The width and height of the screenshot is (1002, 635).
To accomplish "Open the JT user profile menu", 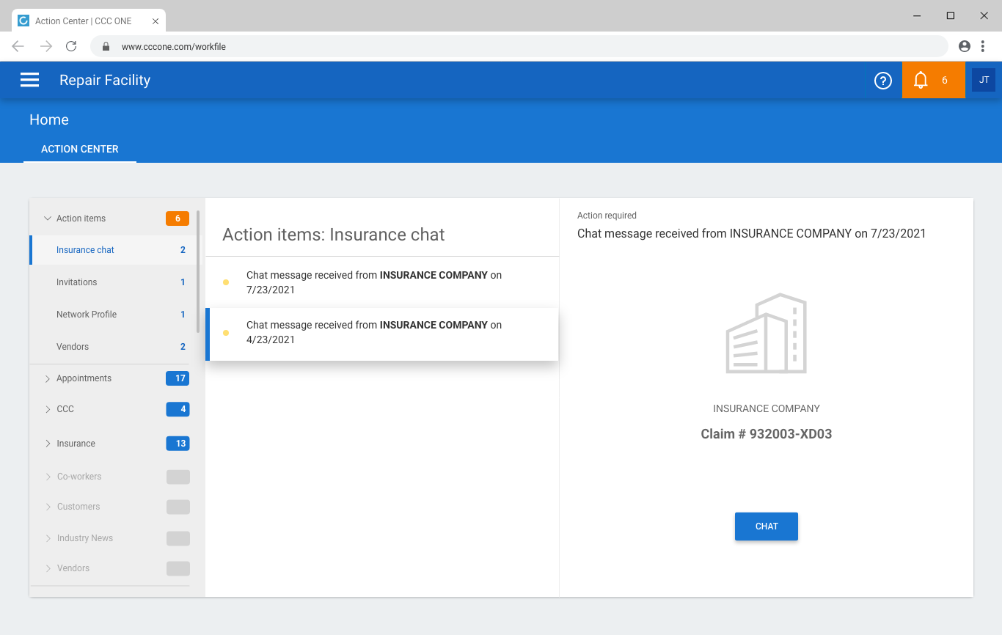I will pos(984,80).
